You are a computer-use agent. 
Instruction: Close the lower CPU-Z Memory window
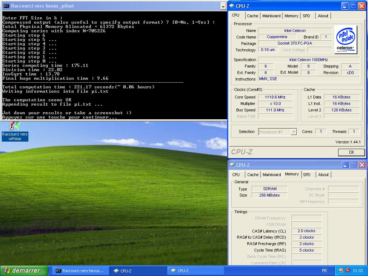(362, 165)
